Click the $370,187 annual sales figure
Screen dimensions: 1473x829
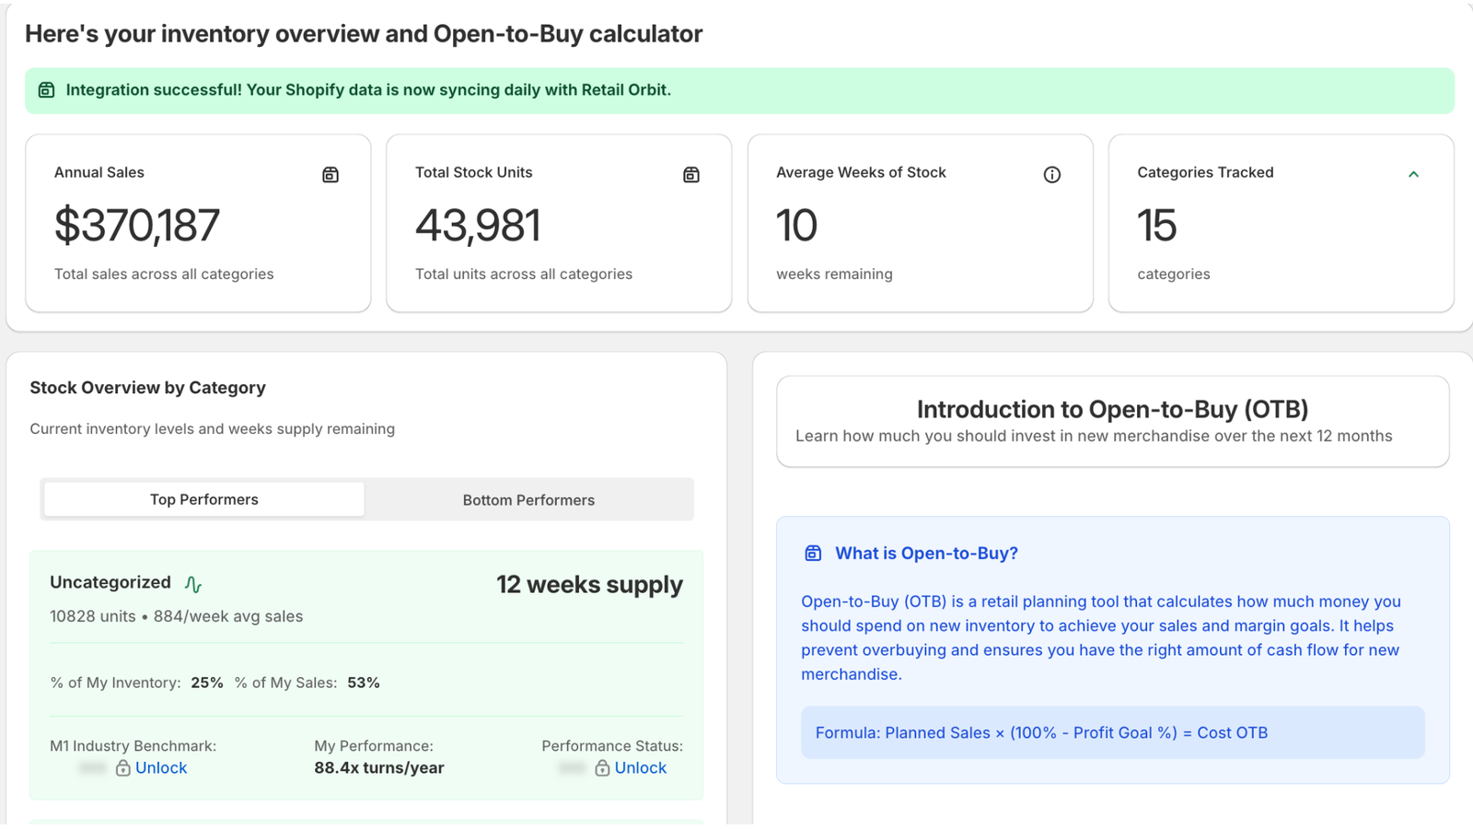pos(137,226)
